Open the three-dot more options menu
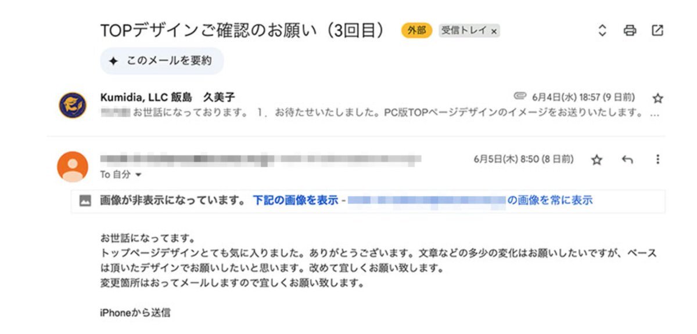 pos(658,159)
